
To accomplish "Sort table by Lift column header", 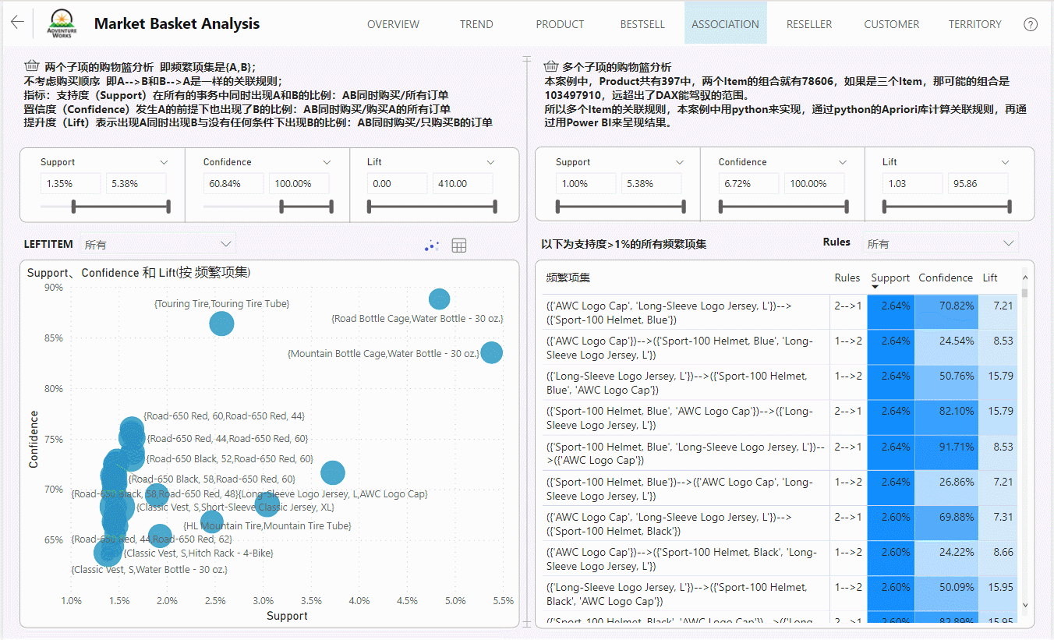I will coord(990,278).
